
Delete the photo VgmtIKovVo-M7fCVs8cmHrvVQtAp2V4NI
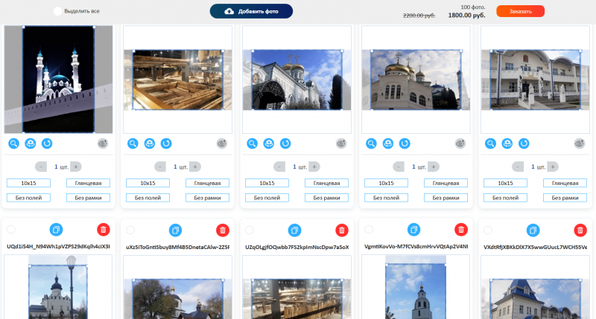click(460, 231)
